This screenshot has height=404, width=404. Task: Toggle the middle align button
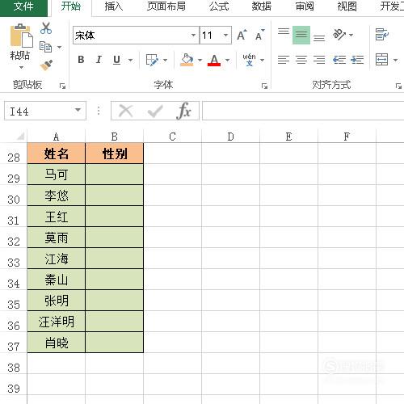coord(301,35)
